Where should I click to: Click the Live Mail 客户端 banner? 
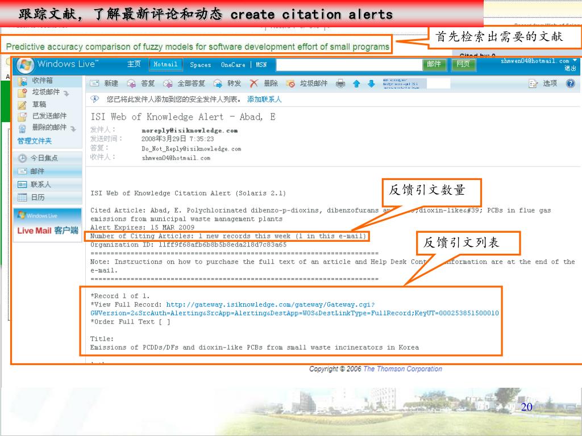pyautogui.click(x=48, y=225)
